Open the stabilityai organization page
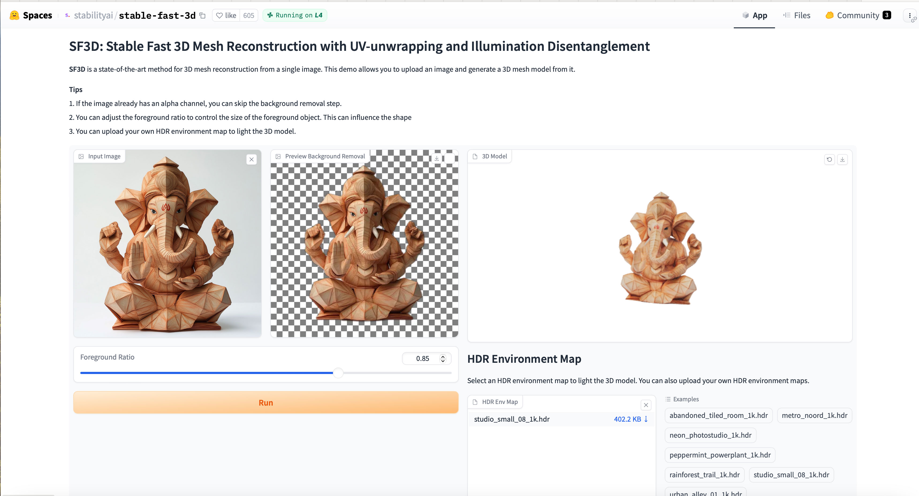The height and width of the screenshot is (496, 919). coord(93,15)
